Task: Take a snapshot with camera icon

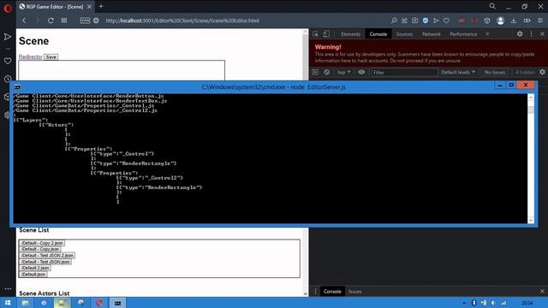Action: tap(414, 21)
